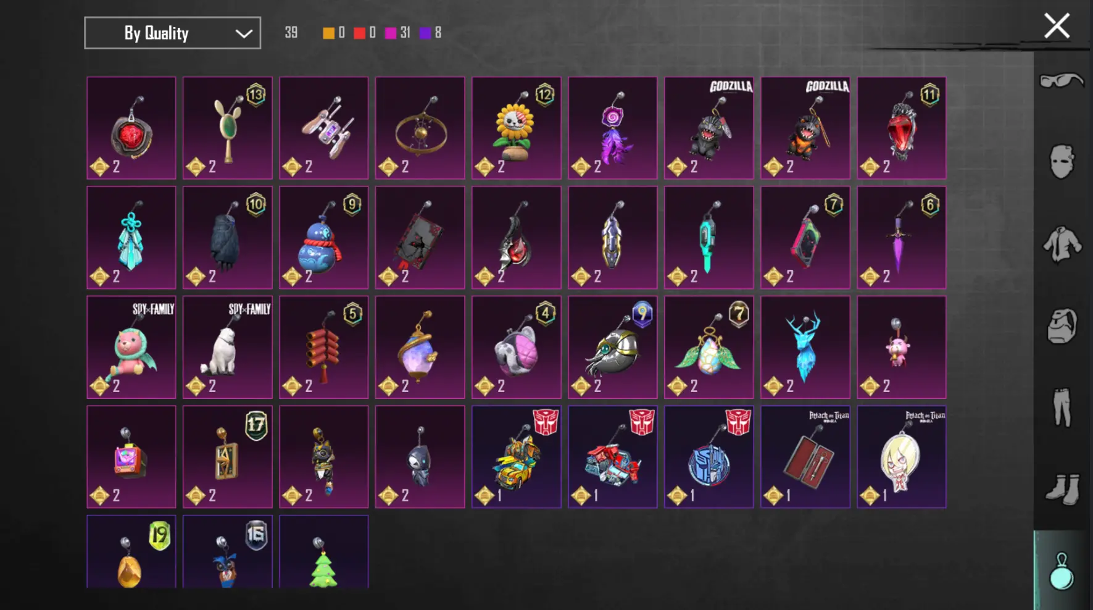Select the backpack category icon
1093x610 pixels.
coord(1062,326)
